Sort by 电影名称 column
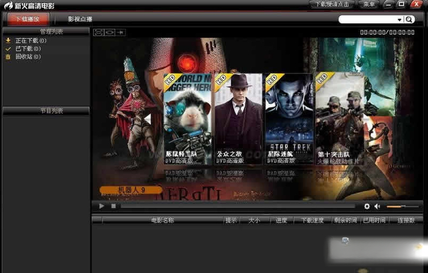Image resolution: width=428 pixels, height=273 pixels. [163, 220]
